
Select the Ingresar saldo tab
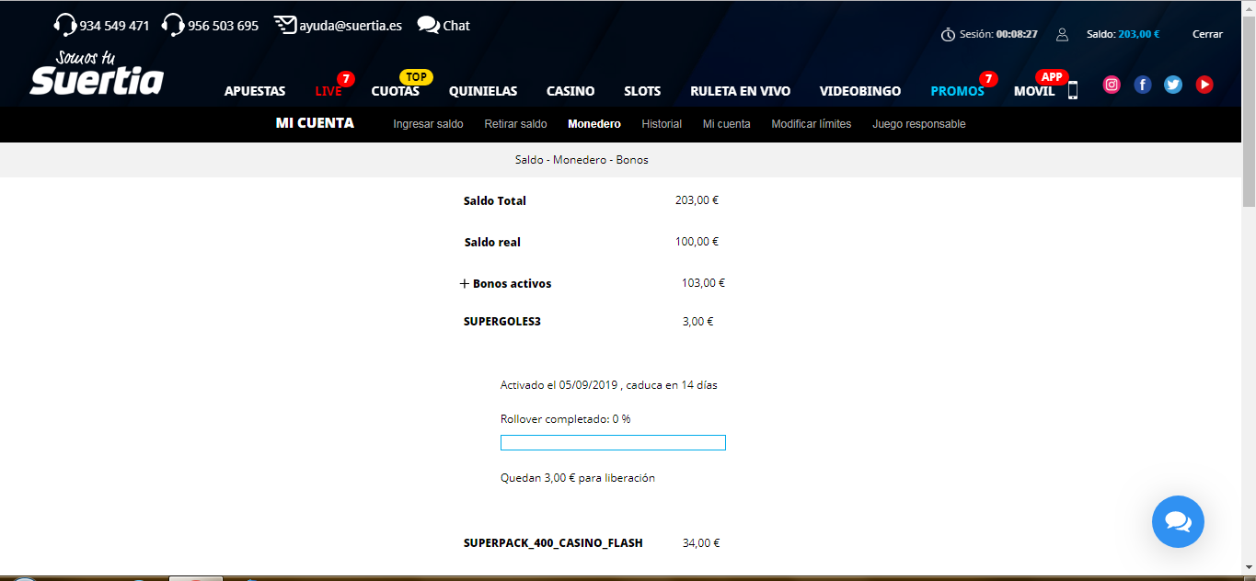428,124
